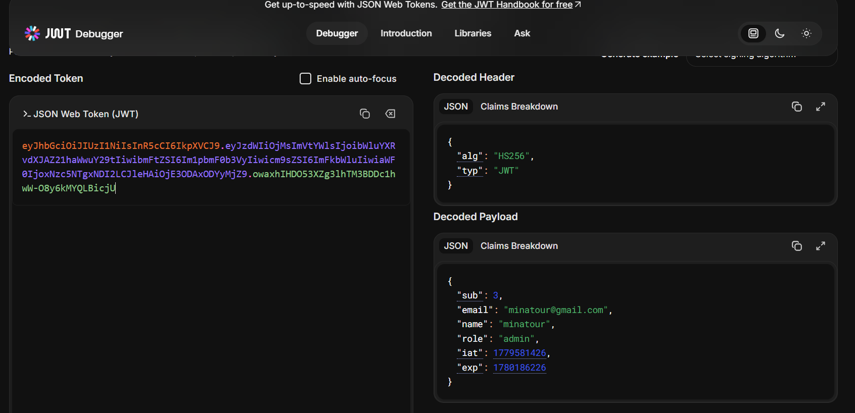Click the "sub" claim key

(x=469, y=295)
